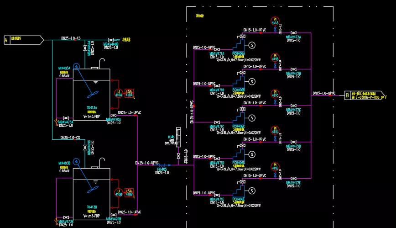Click the FIS405 flow switch label
396x228 pixels.
[162, 169]
